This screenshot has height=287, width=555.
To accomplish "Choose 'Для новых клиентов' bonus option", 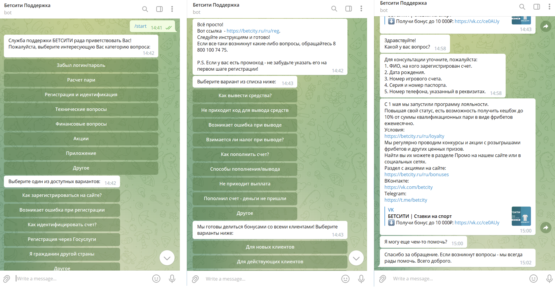I will 270,247.
